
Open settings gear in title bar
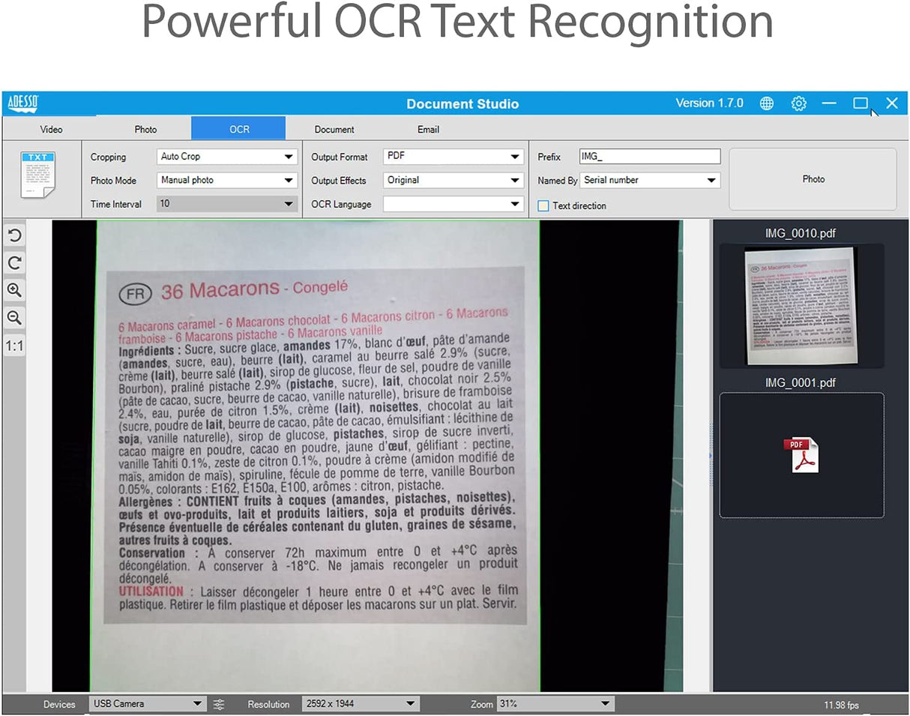[x=798, y=103]
